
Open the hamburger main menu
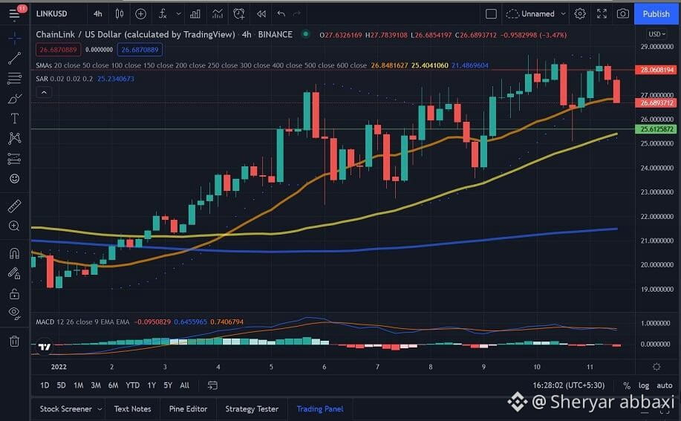pyautogui.click(x=14, y=14)
